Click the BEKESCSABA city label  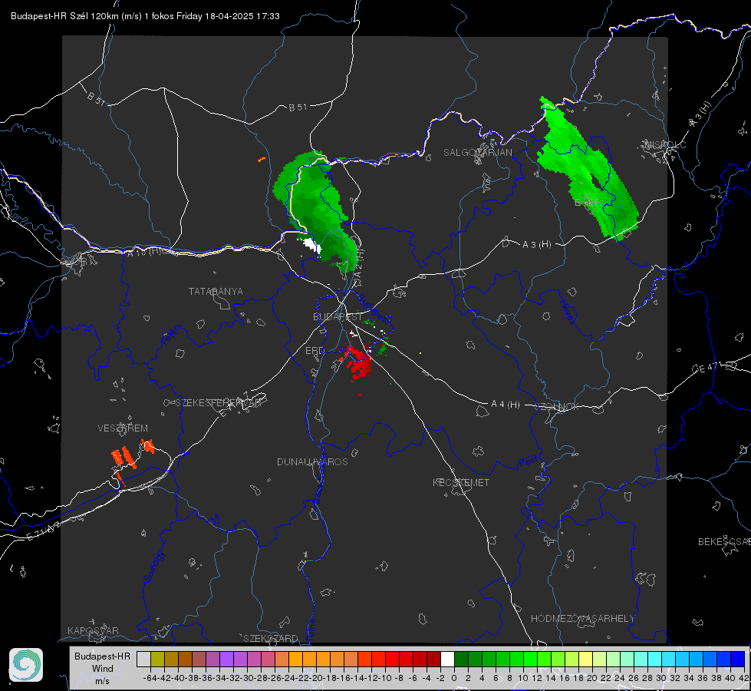[x=724, y=542]
